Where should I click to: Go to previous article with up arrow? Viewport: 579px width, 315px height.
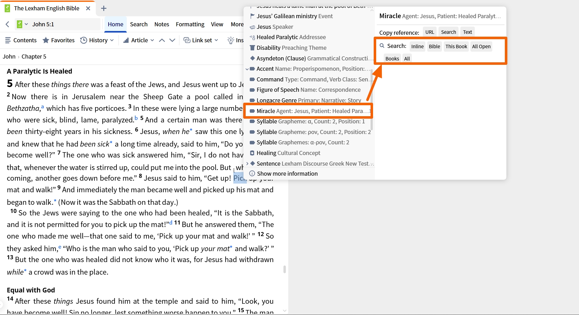162,40
